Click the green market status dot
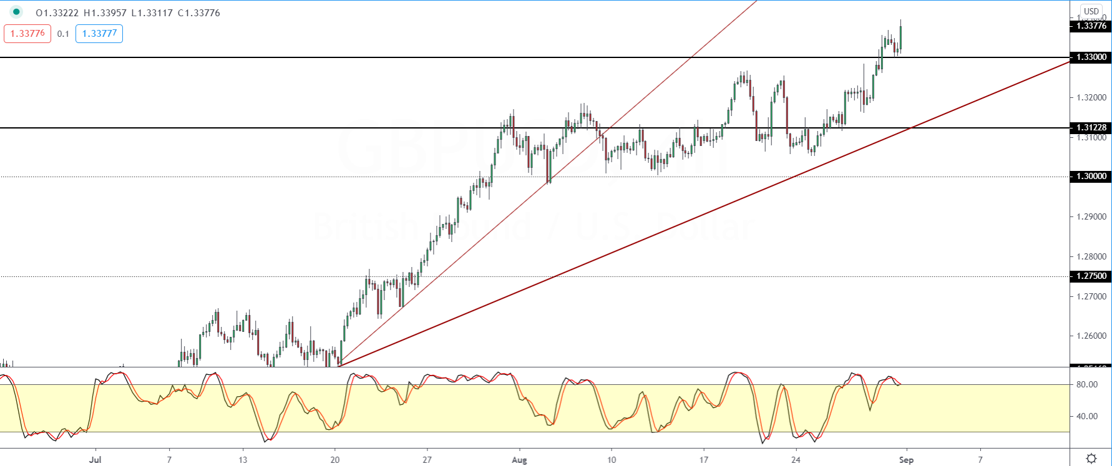The width and height of the screenshot is (1112, 466). (16, 12)
